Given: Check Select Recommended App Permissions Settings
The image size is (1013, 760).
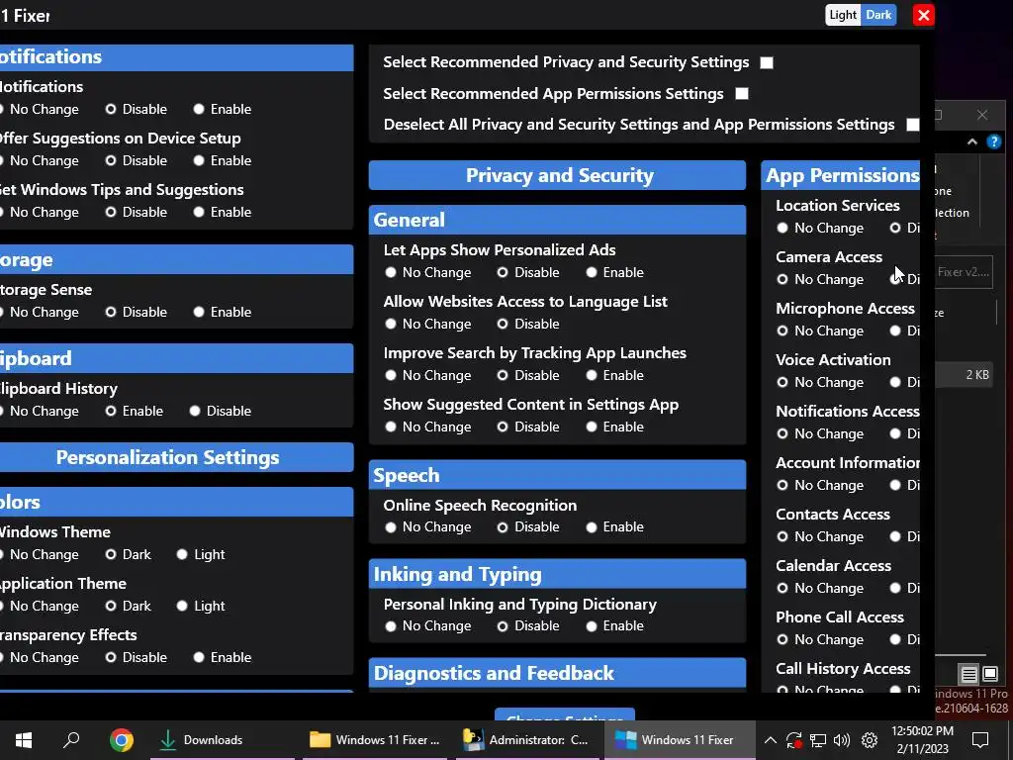Looking at the screenshot, I should click(742, 94).
